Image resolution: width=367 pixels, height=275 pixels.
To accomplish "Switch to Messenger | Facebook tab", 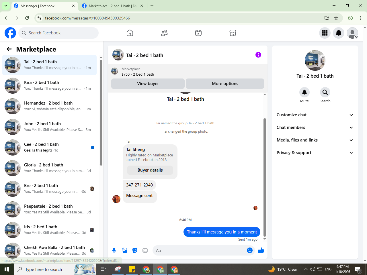I will pyautogui.click(x=44, y=6).
